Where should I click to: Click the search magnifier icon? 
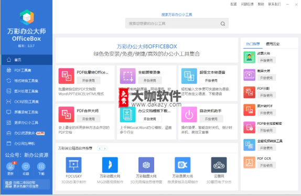point(223,24)
